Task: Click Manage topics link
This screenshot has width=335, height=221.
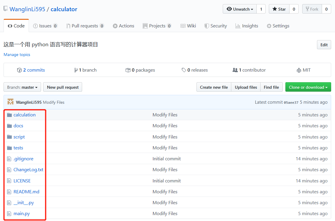Action: coord(17,55)
